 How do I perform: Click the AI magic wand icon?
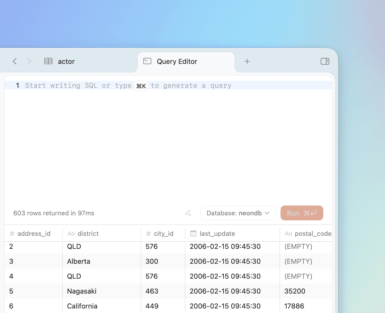coord(188,213)
